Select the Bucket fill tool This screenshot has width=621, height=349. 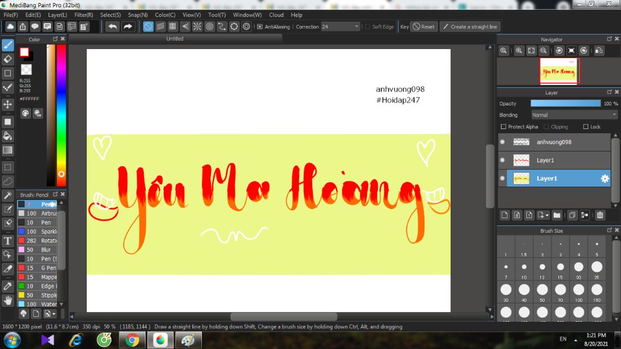point(8,136)
